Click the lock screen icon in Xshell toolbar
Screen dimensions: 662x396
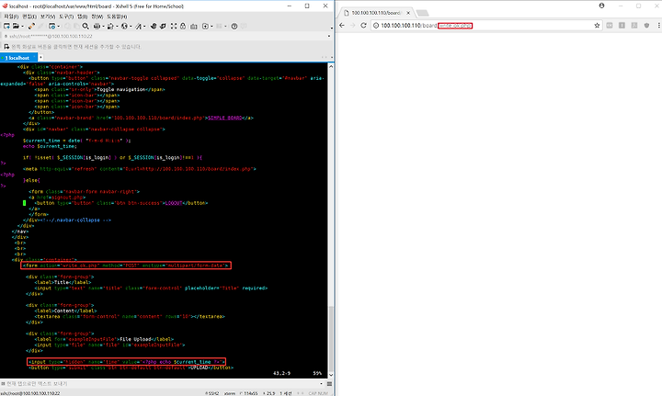tap(183, 26)
